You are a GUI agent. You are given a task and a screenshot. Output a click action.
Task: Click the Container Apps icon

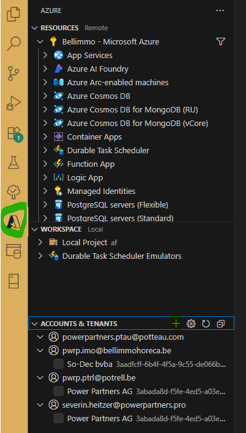[59, 137]
